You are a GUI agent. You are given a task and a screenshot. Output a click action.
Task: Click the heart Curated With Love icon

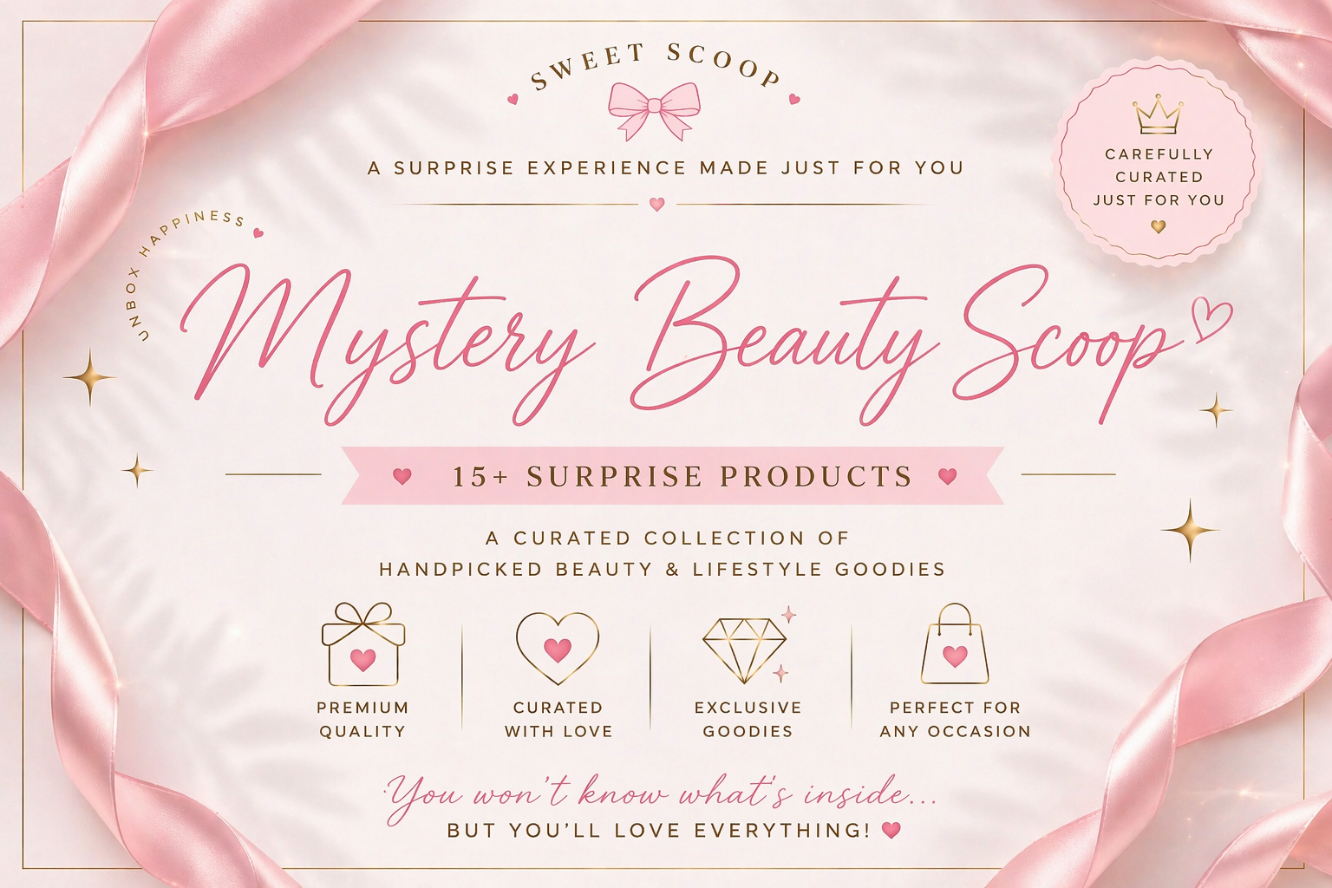(x=558, y=649)
